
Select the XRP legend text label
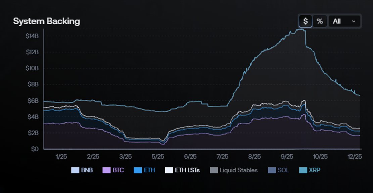pos(316,170)
